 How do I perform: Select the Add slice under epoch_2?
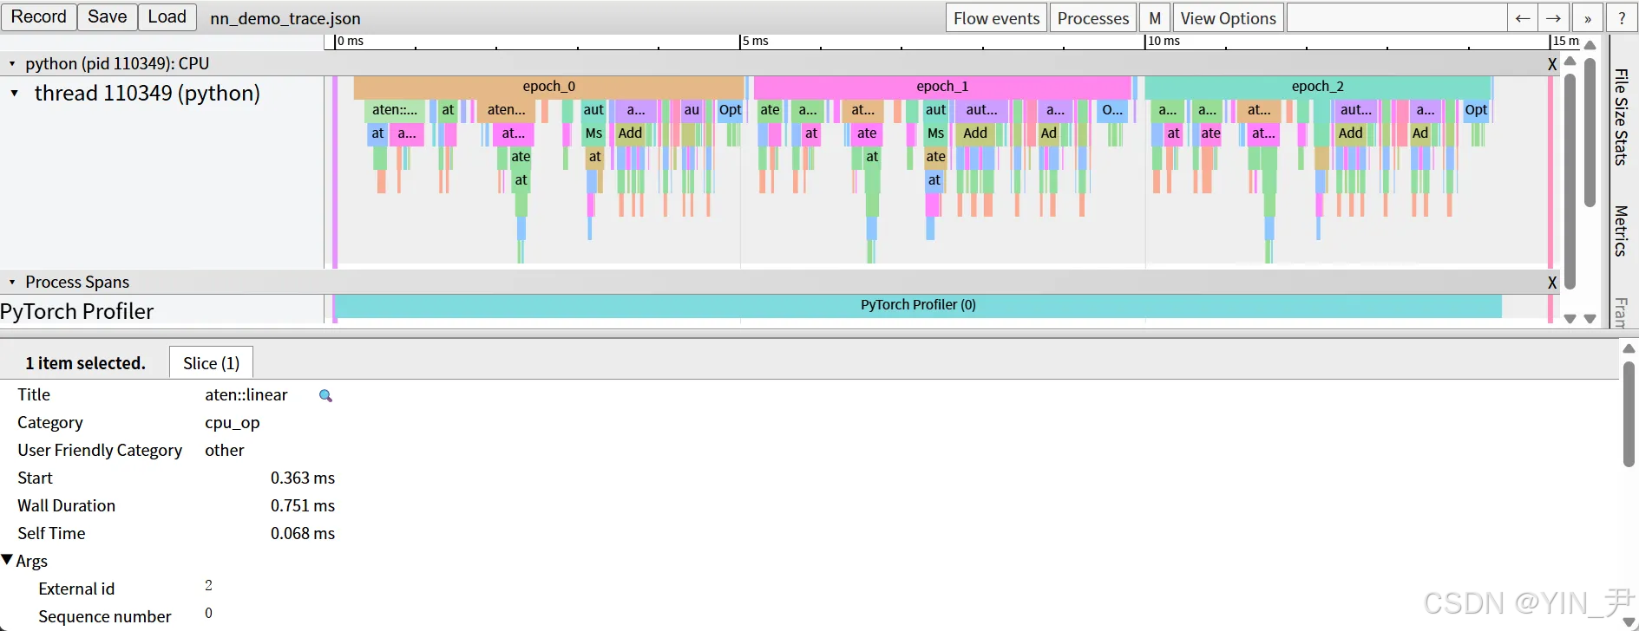(x=1350, y=133)
